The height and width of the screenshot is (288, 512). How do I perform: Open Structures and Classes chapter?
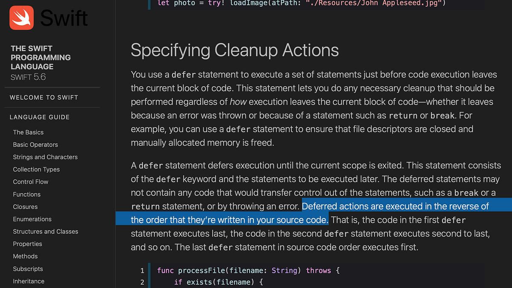click(46, 231)
